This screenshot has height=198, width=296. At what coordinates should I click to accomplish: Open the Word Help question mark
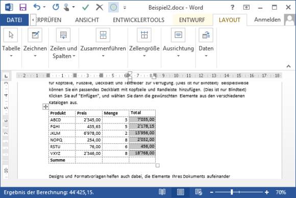point(232,8)
